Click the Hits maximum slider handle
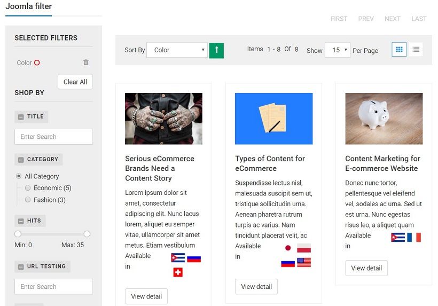This screenshot has height=306, width=438. 87,234
